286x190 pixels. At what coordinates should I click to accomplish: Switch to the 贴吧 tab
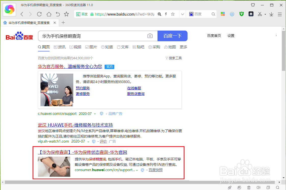tap(138, 47)
